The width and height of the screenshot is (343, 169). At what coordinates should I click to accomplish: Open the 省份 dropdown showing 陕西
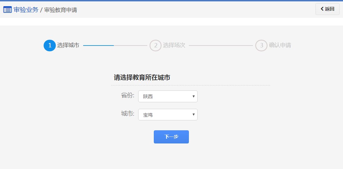(168, 96)
